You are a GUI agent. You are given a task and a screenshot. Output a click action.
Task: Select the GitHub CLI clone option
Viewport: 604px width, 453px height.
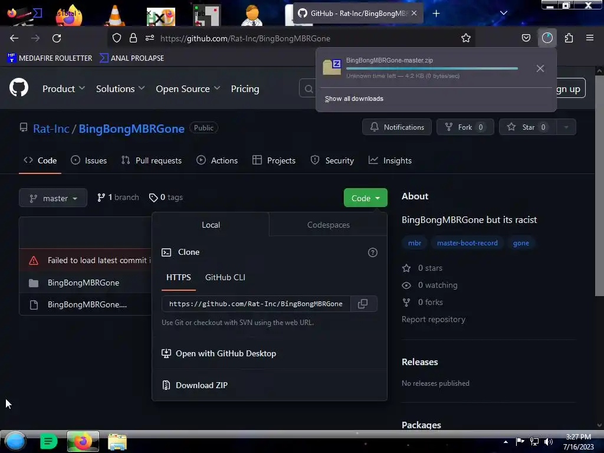pyautogui.click(x=225, y=277)
